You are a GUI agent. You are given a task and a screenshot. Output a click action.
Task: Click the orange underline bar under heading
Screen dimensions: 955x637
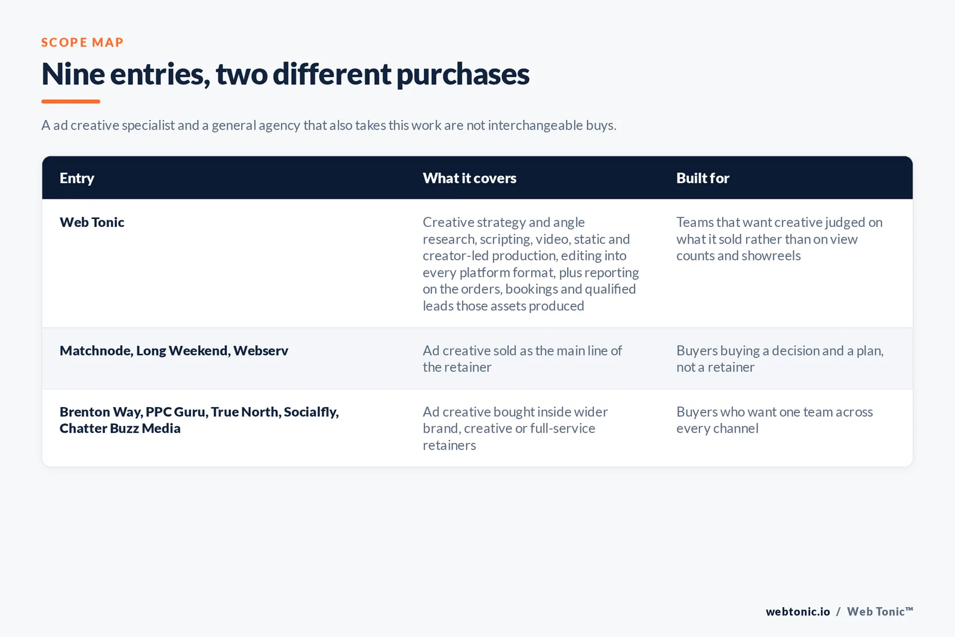point(70,101)
